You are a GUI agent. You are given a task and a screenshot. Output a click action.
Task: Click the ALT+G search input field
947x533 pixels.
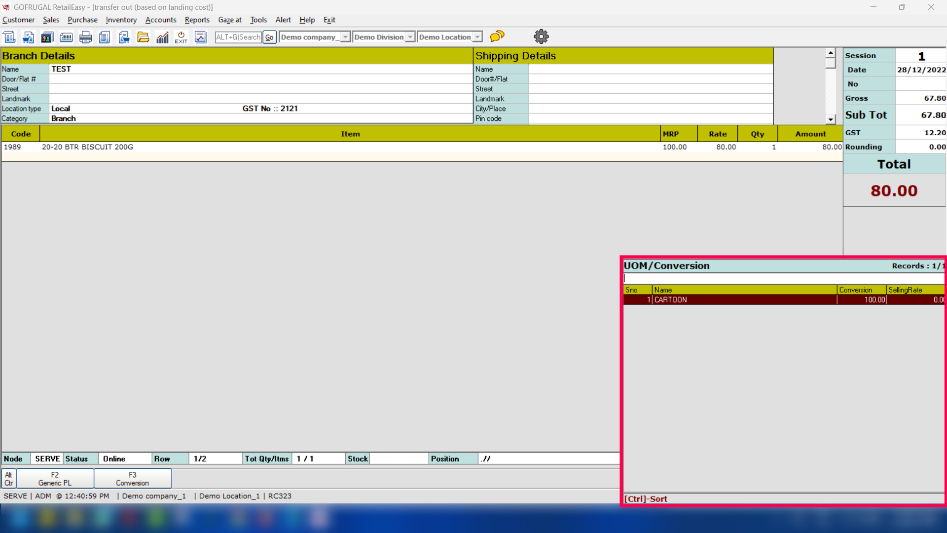[x=238, y=37]
